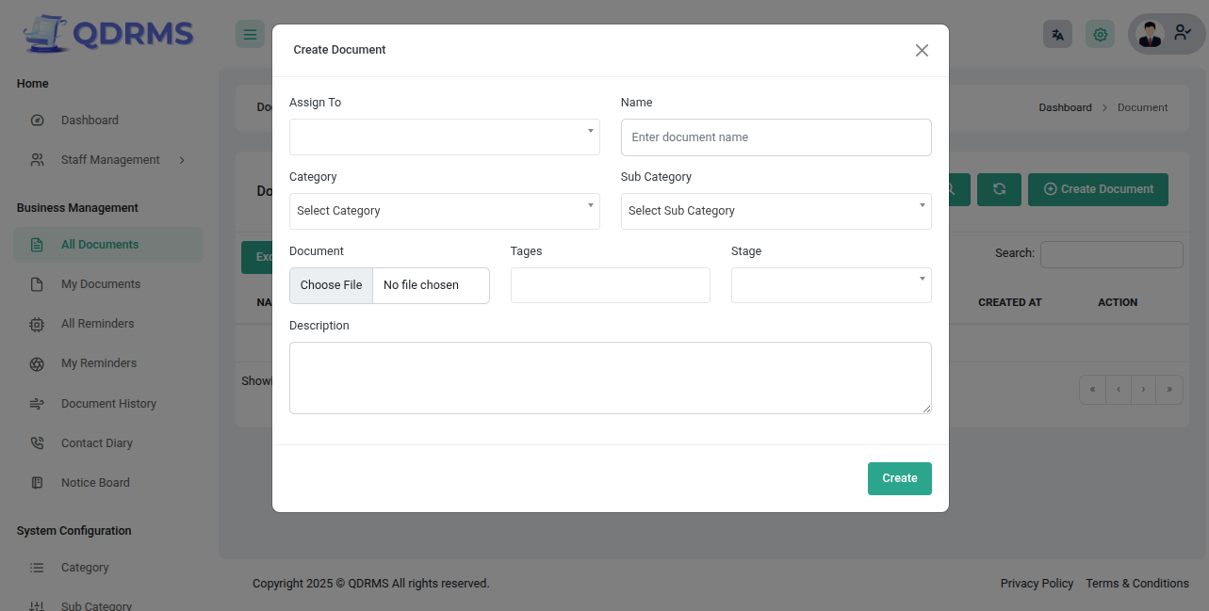Viewport: 1209px width, 611px height.
Task: Open the Notice Board page
Action: click(x=95, y=483)
